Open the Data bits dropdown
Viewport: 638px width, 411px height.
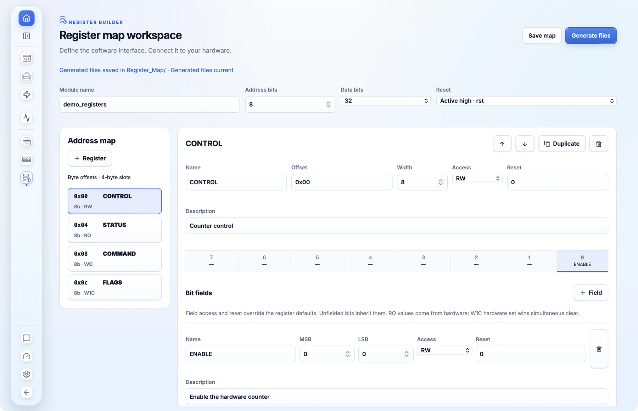point(386,101)
